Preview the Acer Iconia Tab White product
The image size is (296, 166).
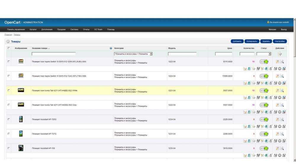pyautogui.click(x=282, y=91)
